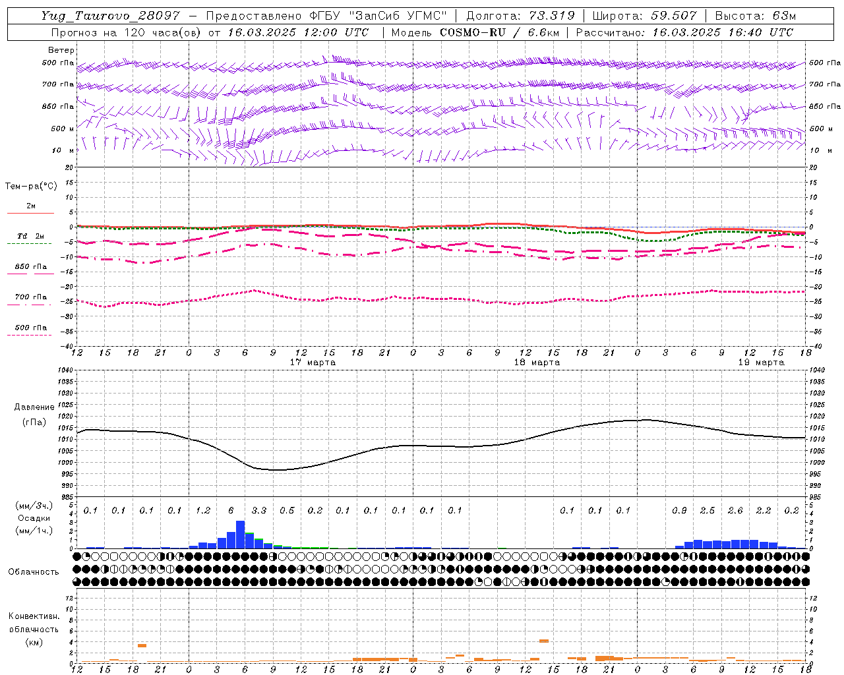
Task: Click the 19 марта date label
Action: (762, 363)
